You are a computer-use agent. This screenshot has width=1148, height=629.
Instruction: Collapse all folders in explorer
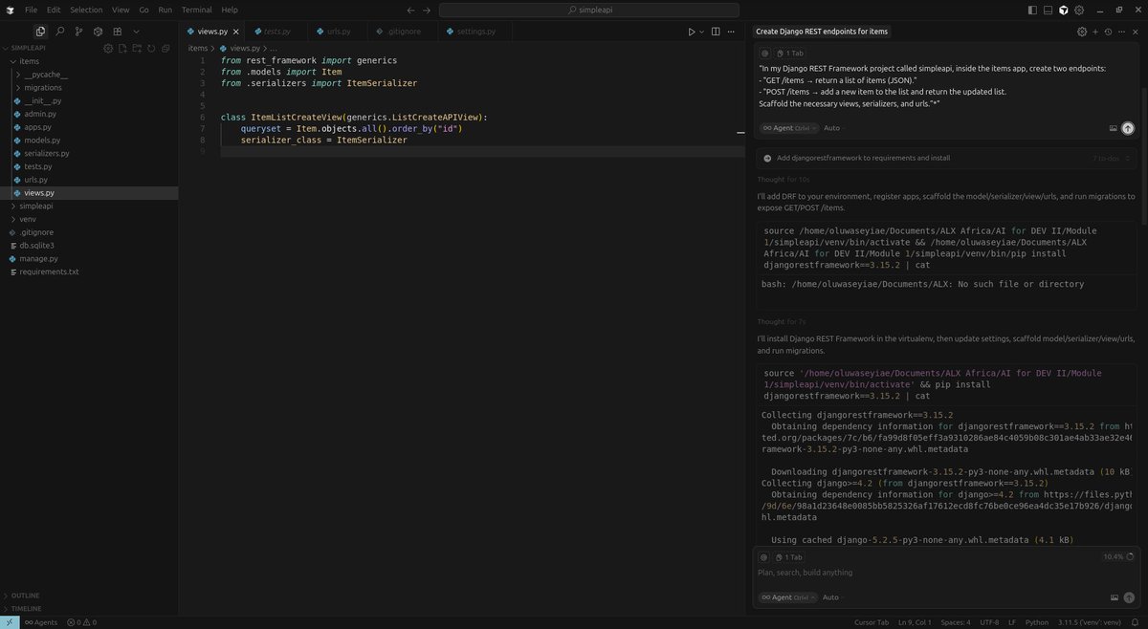coord(166,48)
